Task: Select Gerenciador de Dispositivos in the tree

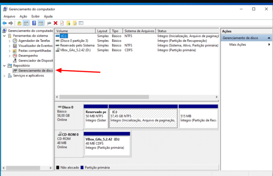Action: coord(35,60)
